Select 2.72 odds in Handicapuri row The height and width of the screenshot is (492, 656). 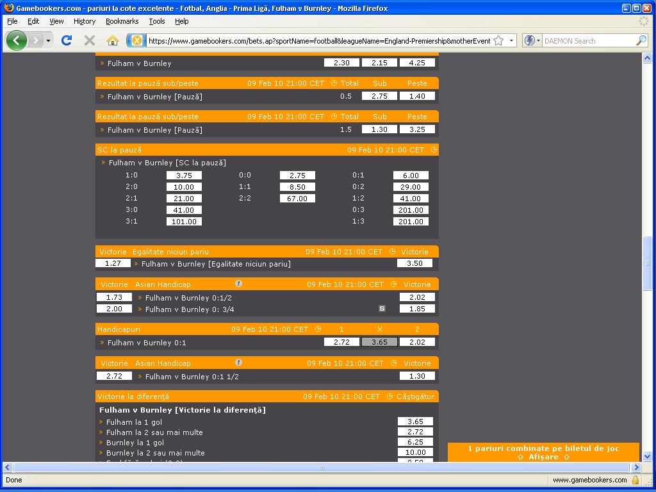[342, 342]
